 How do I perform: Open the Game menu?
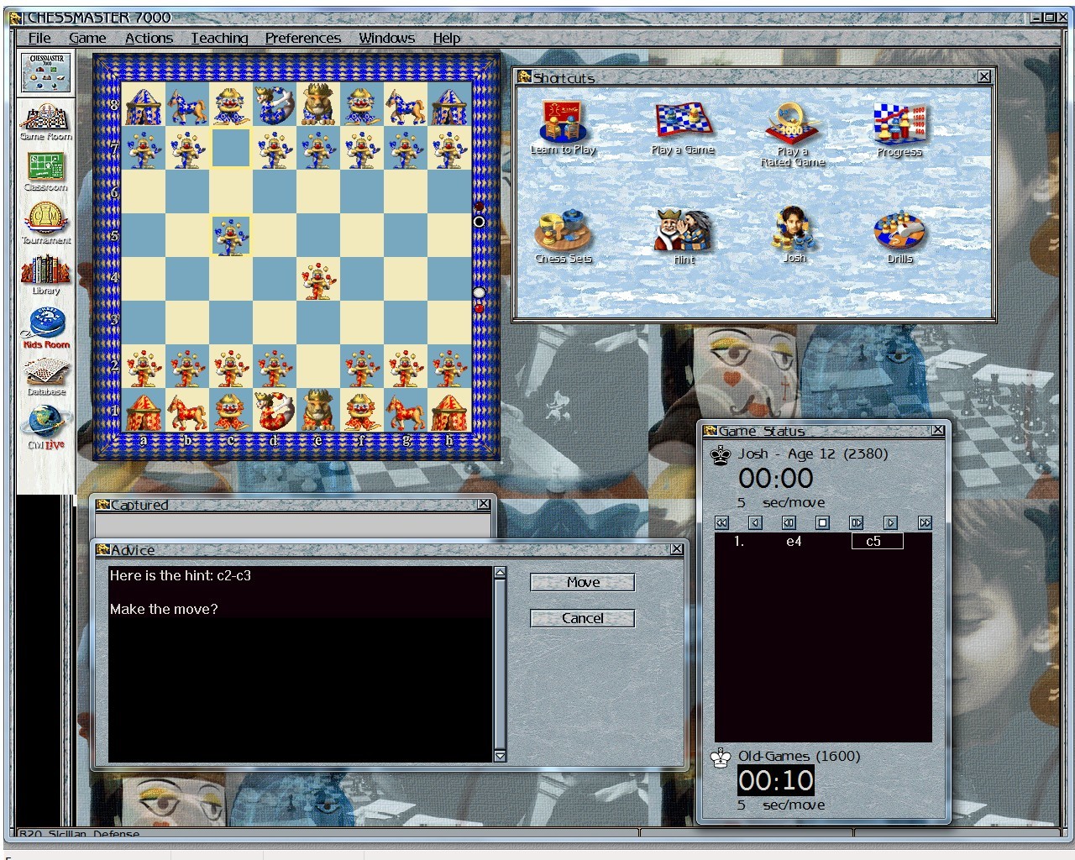point(87,38)
